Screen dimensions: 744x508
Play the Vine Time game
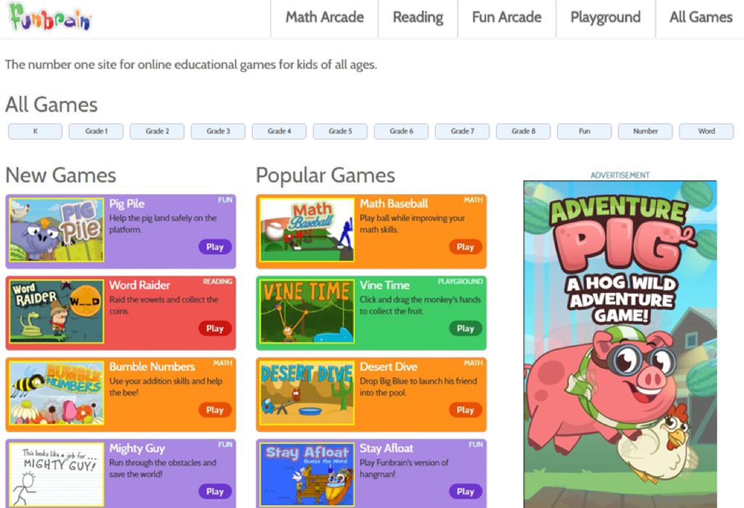(x=466, y=328)
